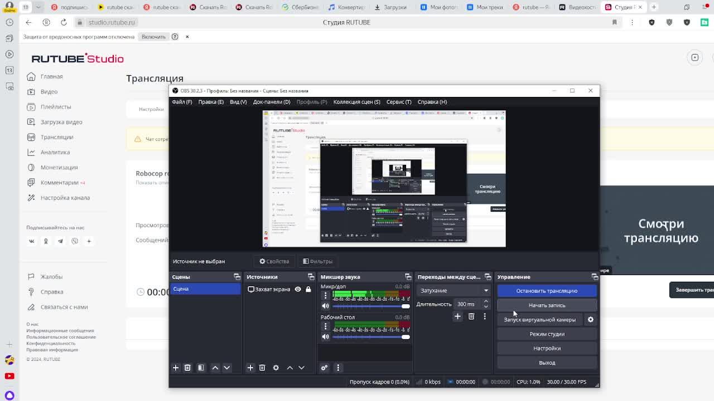
Task: Remove scene transition trash icon
Action: click(x=471, y=316)
